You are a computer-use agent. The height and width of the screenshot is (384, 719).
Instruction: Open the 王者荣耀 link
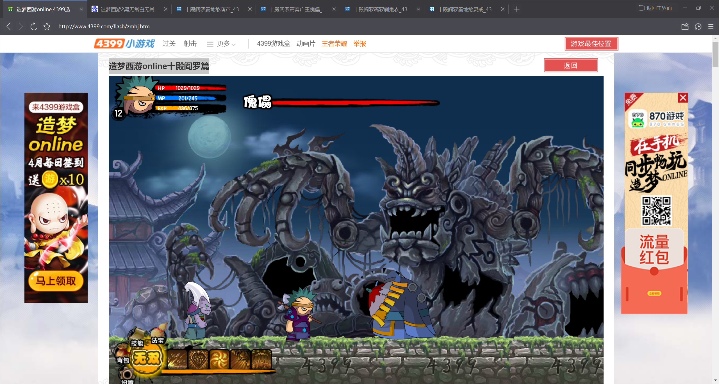[334, 44]
